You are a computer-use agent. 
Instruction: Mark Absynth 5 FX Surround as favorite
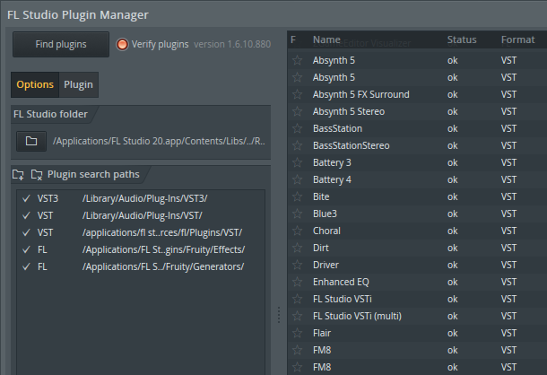[297, 95]
